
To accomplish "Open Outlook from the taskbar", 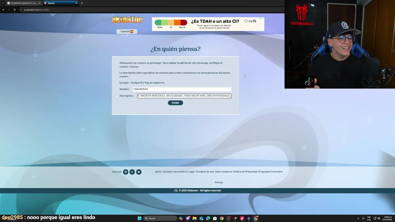I will tap(201, 218).
